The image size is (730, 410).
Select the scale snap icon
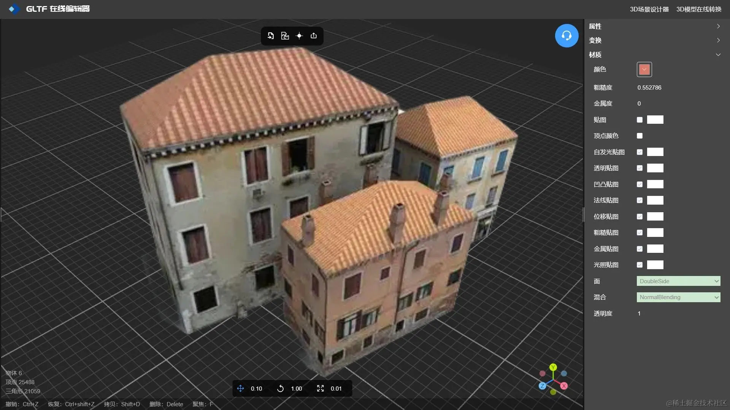320,388
